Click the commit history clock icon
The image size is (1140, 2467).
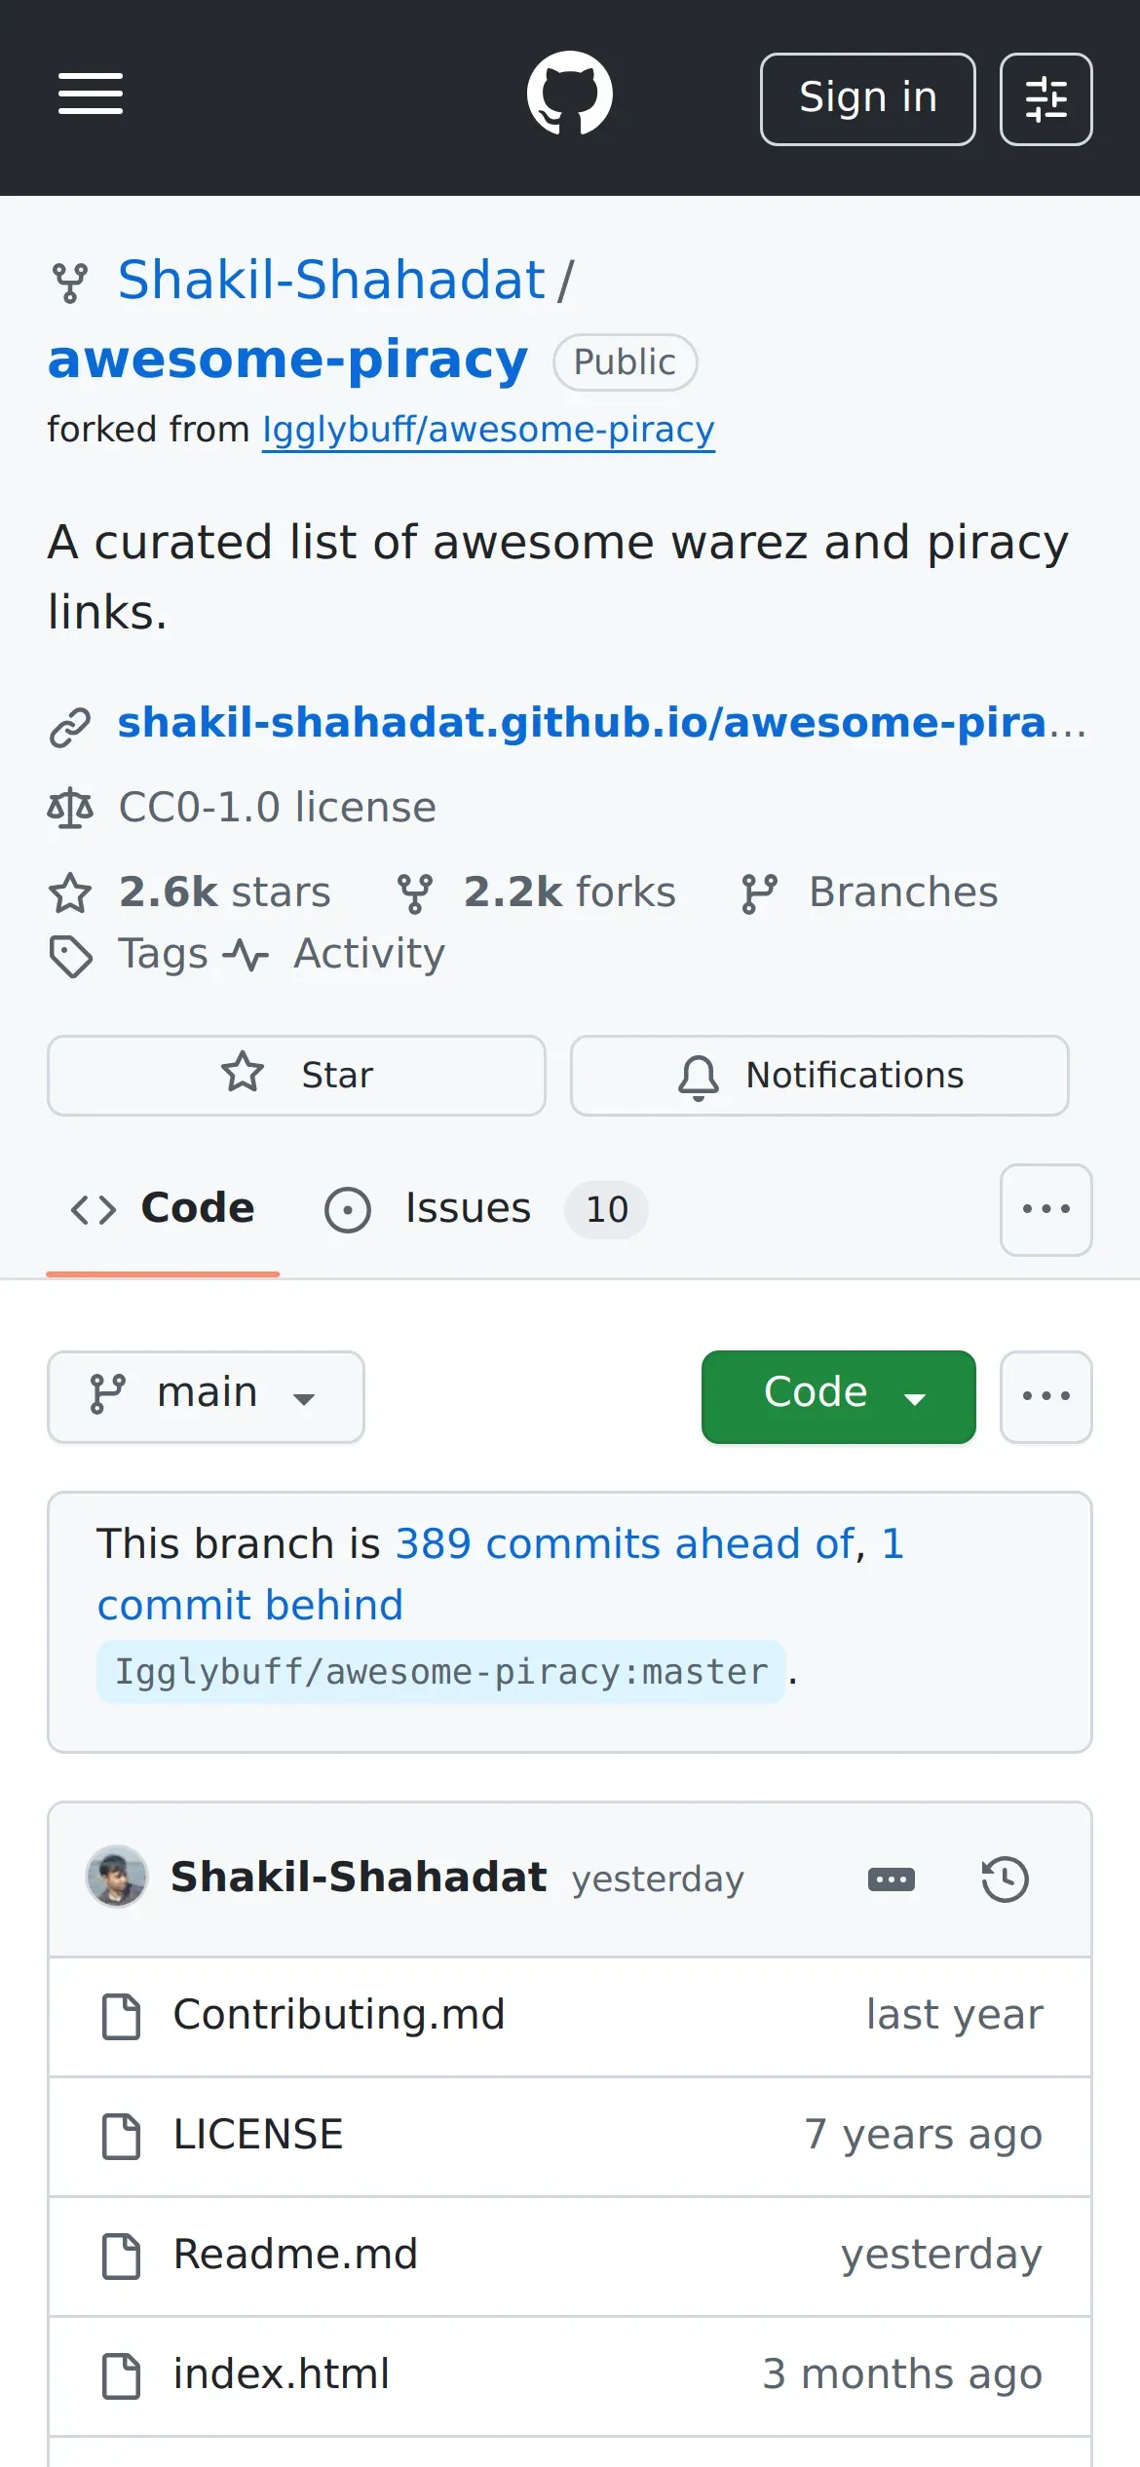tap(1005, 1879)
